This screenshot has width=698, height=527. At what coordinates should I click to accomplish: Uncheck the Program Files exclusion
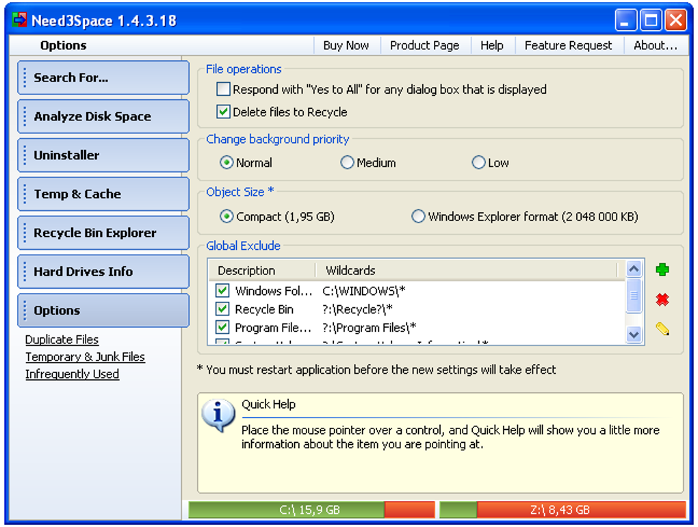pyautogui.click(x=222, y=328)
